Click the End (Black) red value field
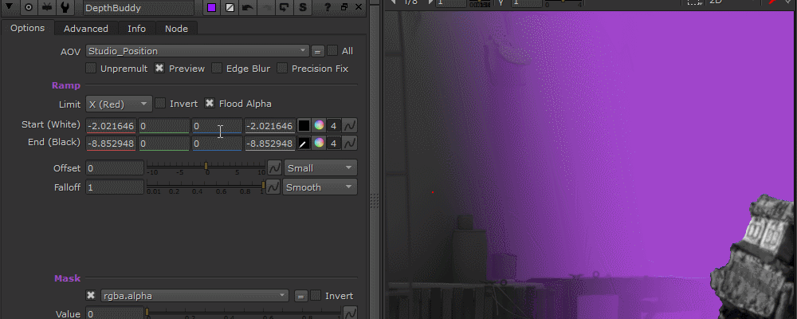Image resolution: width=797 pixels, height=319 pixels. [x=111, y=144]
